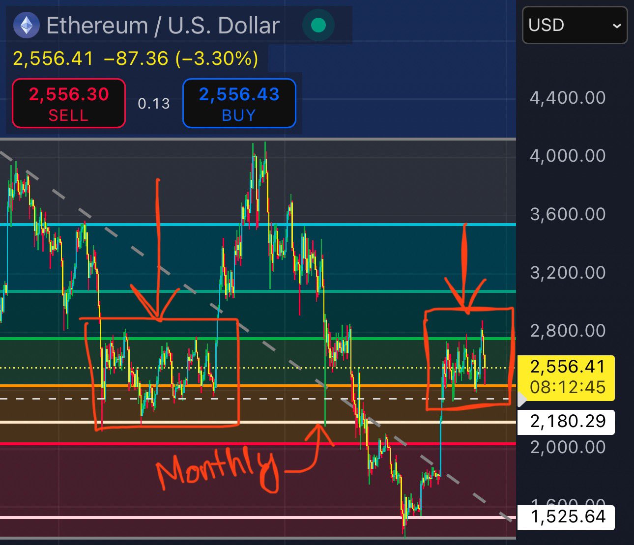Click the 0.13 spread value
The width and height of the screenshot is (634, 545).
(x=153, y=104)
